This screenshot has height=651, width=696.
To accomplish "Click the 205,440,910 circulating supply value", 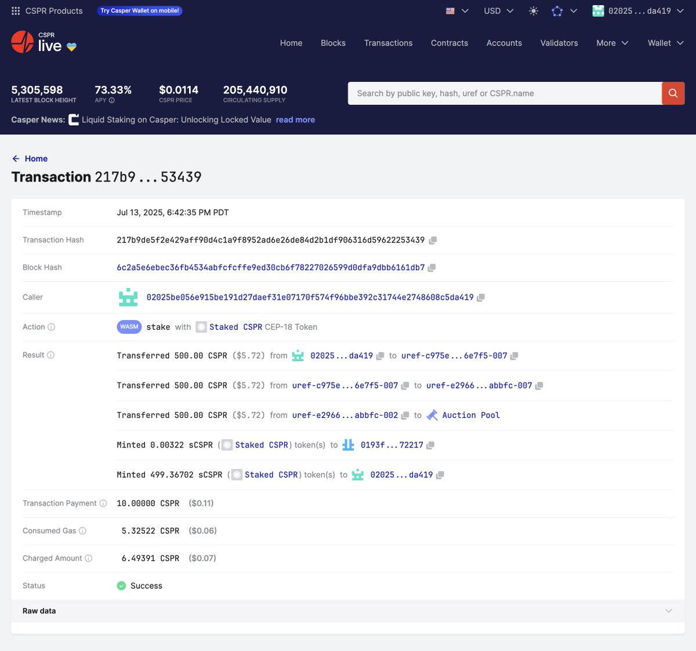I will pos(255,90).
